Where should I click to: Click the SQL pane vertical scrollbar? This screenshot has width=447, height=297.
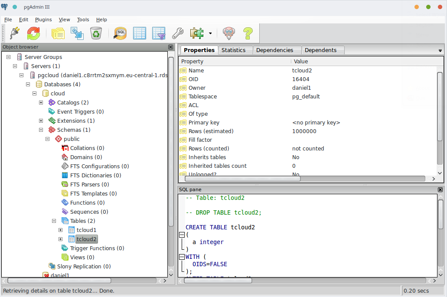click(440, 214)
